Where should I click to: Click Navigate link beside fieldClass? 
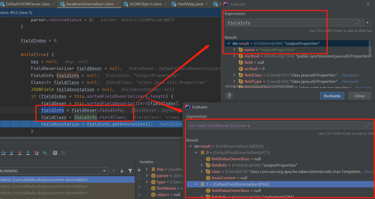coord(350,75)
